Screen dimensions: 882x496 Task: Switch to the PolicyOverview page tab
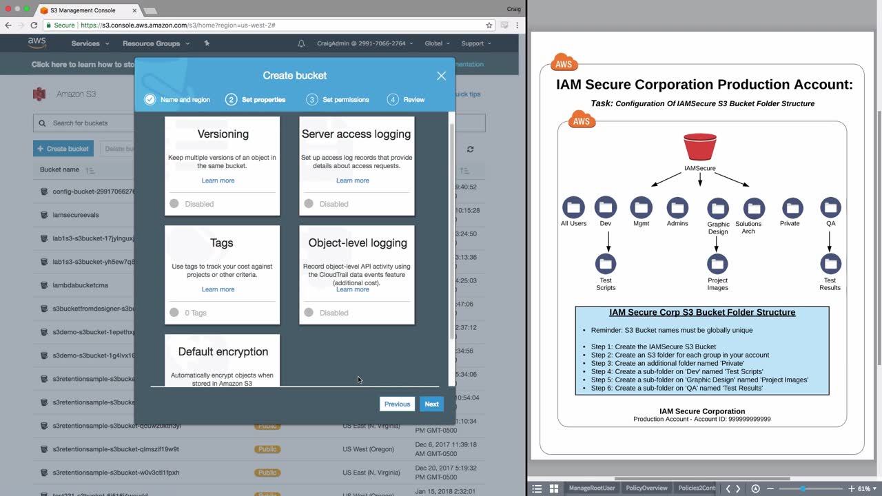click(646, 488)
